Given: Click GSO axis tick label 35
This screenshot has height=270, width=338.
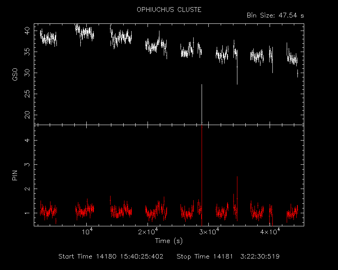Looking at the screenshot, I should coord(27,52).
